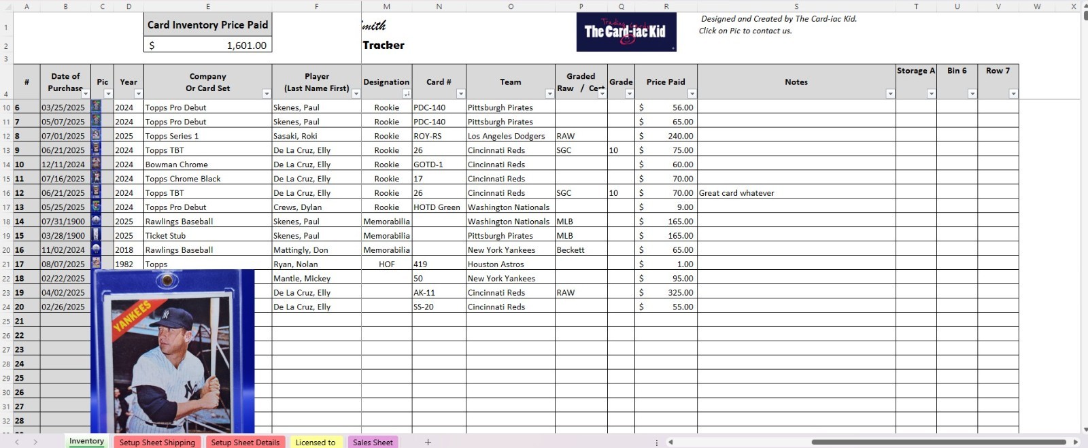
Task: Open the Price Paid filter dropdown
Action: (x=692, y=94)
